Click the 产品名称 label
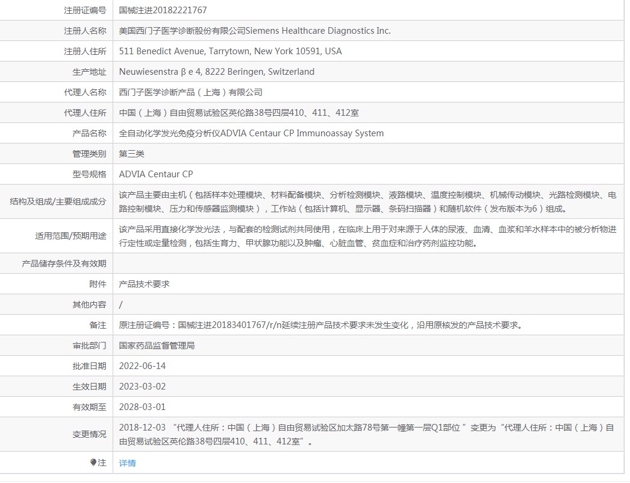 point(89,133)
